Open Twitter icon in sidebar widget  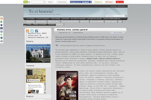click(32, 31)
